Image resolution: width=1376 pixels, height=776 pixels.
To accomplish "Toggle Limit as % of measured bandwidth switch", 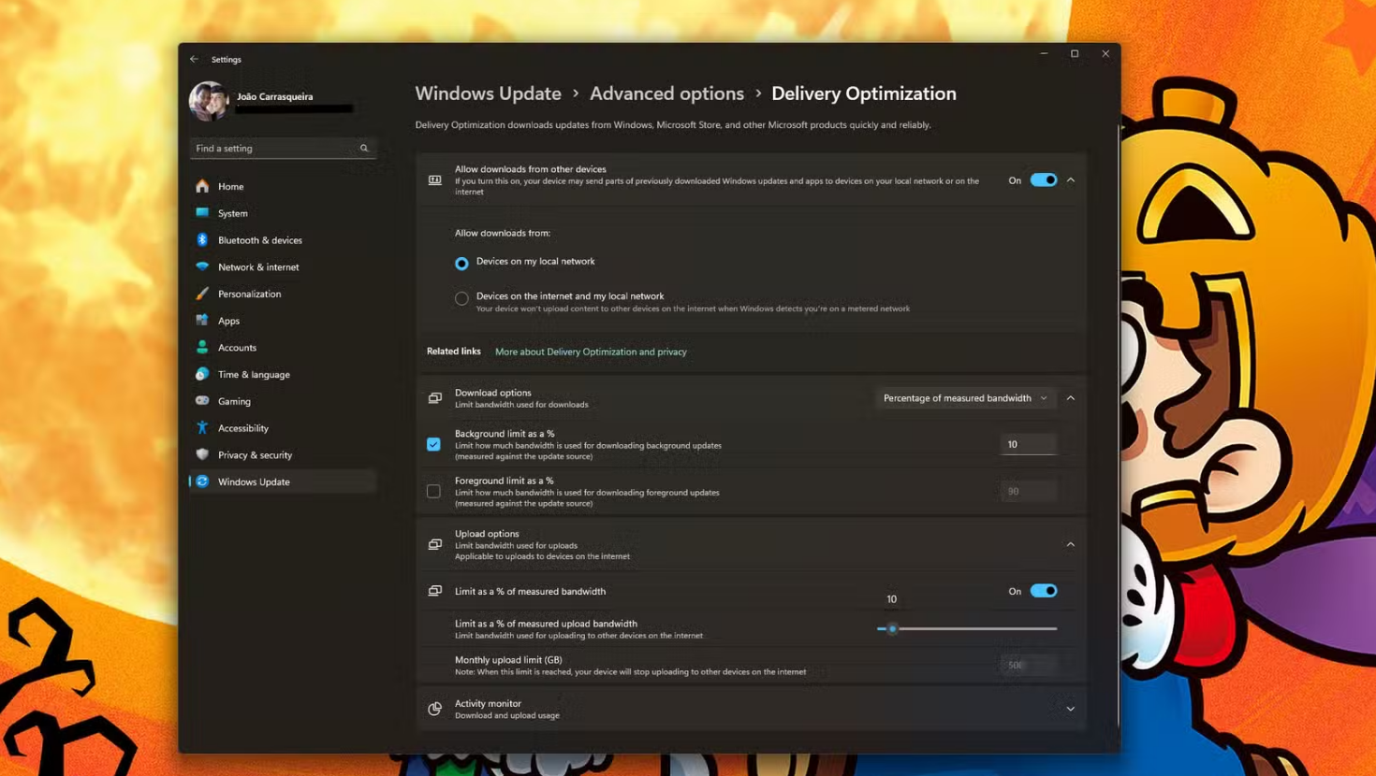I will click(x=1044, y=591).
